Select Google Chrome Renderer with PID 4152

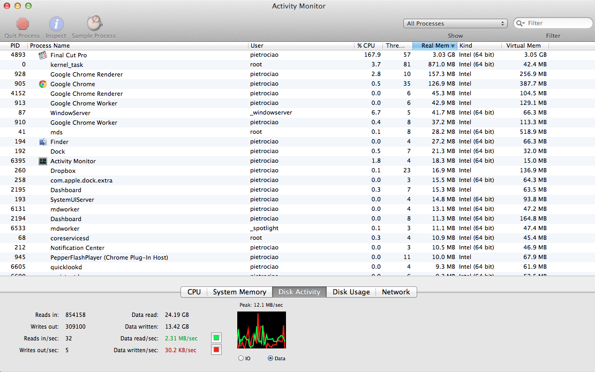pyautogui.click(x=298, y=94)
